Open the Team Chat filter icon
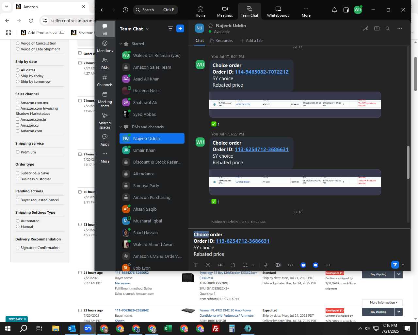The image size is (418, 335). [170, 28]
